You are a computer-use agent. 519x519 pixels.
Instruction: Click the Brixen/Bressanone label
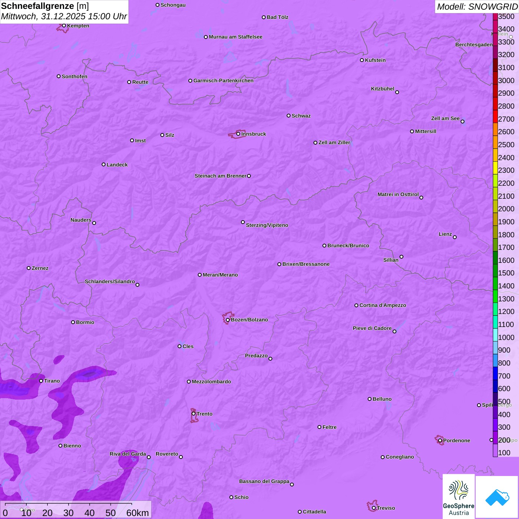coord(306,264)
